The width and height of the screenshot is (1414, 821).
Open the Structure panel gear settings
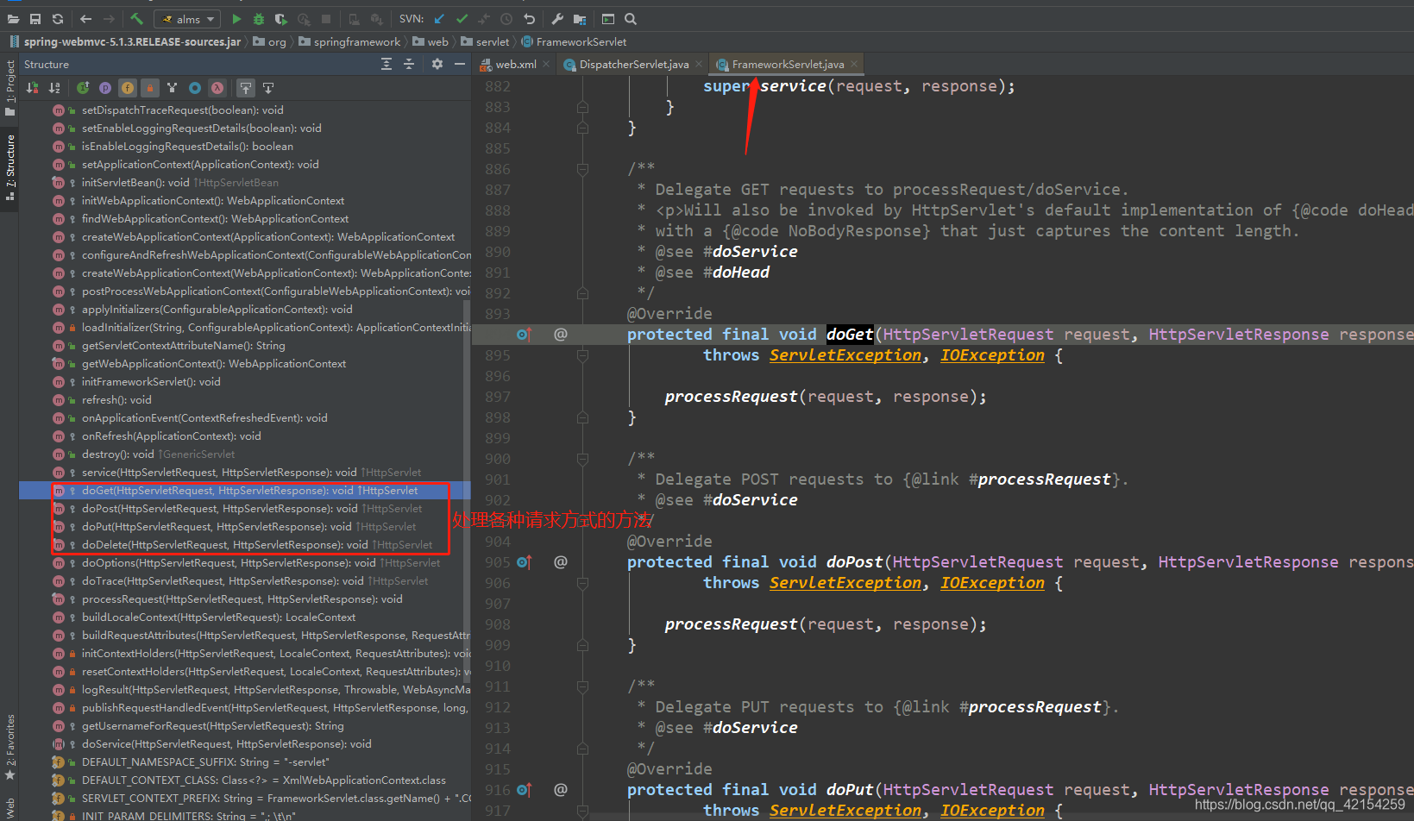click(437, 65)
